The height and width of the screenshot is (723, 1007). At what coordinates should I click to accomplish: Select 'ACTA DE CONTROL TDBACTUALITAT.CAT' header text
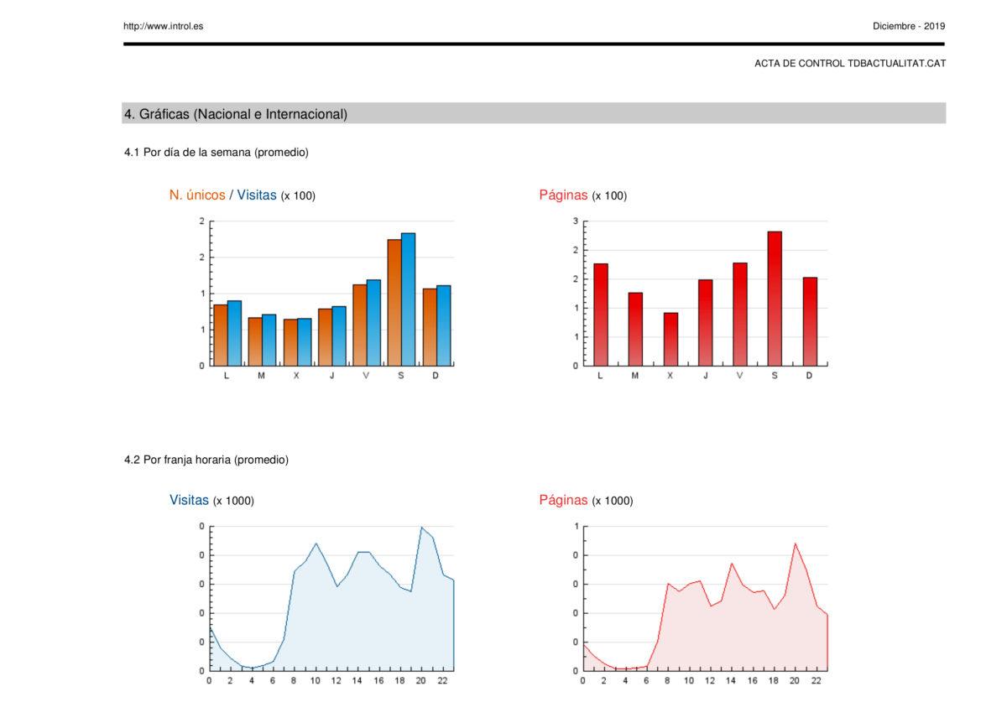(x=850, y=64)
